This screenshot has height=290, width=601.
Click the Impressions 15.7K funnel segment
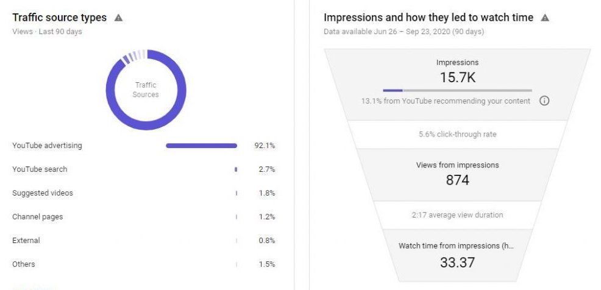pyautogui.click(x=457, y=84)
